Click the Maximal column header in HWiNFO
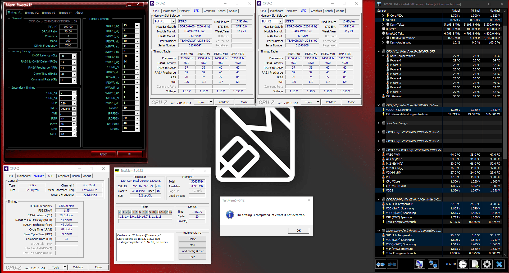 click(x=492, y=11)
